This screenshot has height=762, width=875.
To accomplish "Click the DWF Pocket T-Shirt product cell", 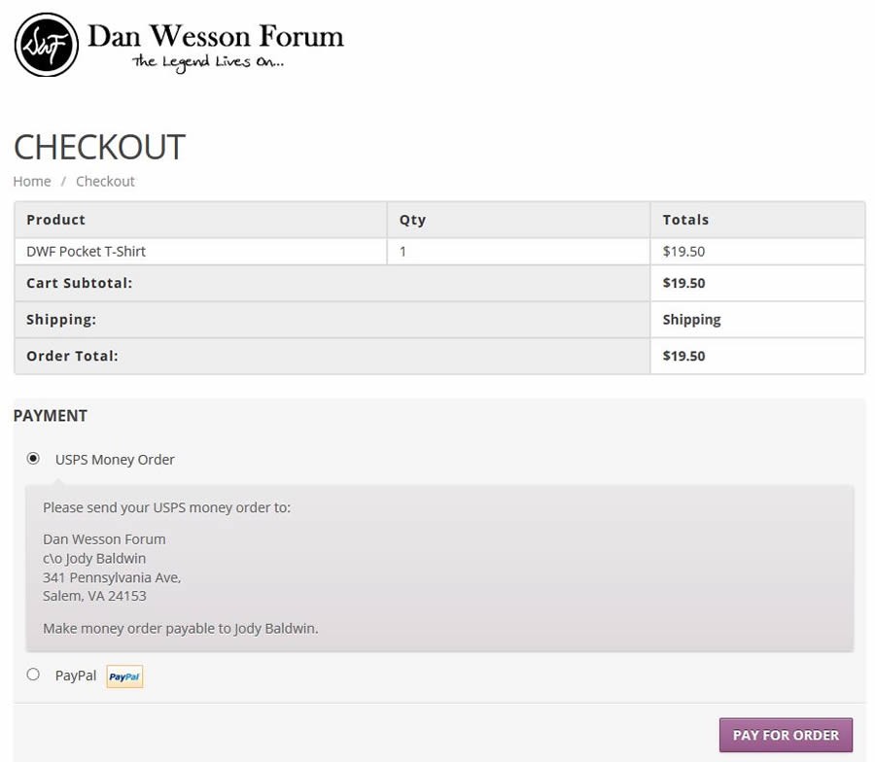I will [x=200, y=252].
